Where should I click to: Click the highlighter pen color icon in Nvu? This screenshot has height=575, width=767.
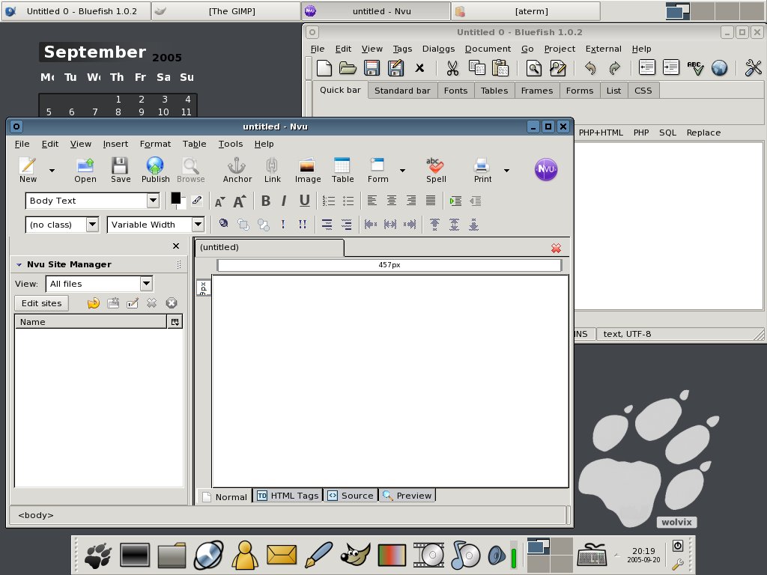pyautogui.click(x=197, y=201)
